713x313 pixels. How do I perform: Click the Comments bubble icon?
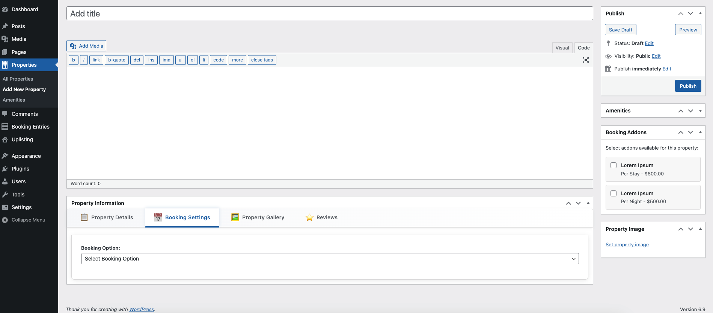tap(5, 114)
